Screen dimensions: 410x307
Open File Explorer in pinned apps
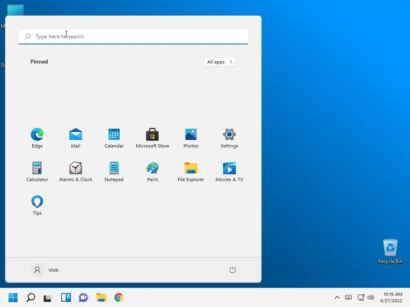(191, 172)
